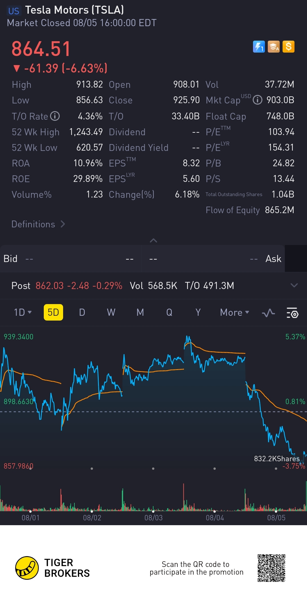Tap the Scan the QR code promotion text
The height and width of the screenshot is (611, 307).
[x=196, y=568]
